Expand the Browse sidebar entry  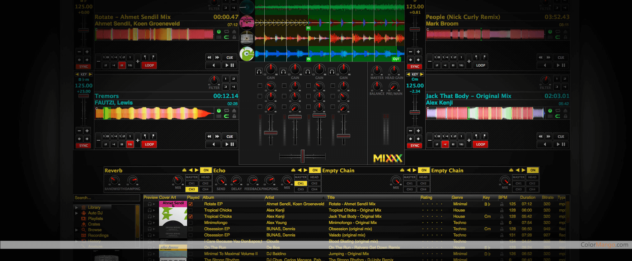(x=77, y=230)
